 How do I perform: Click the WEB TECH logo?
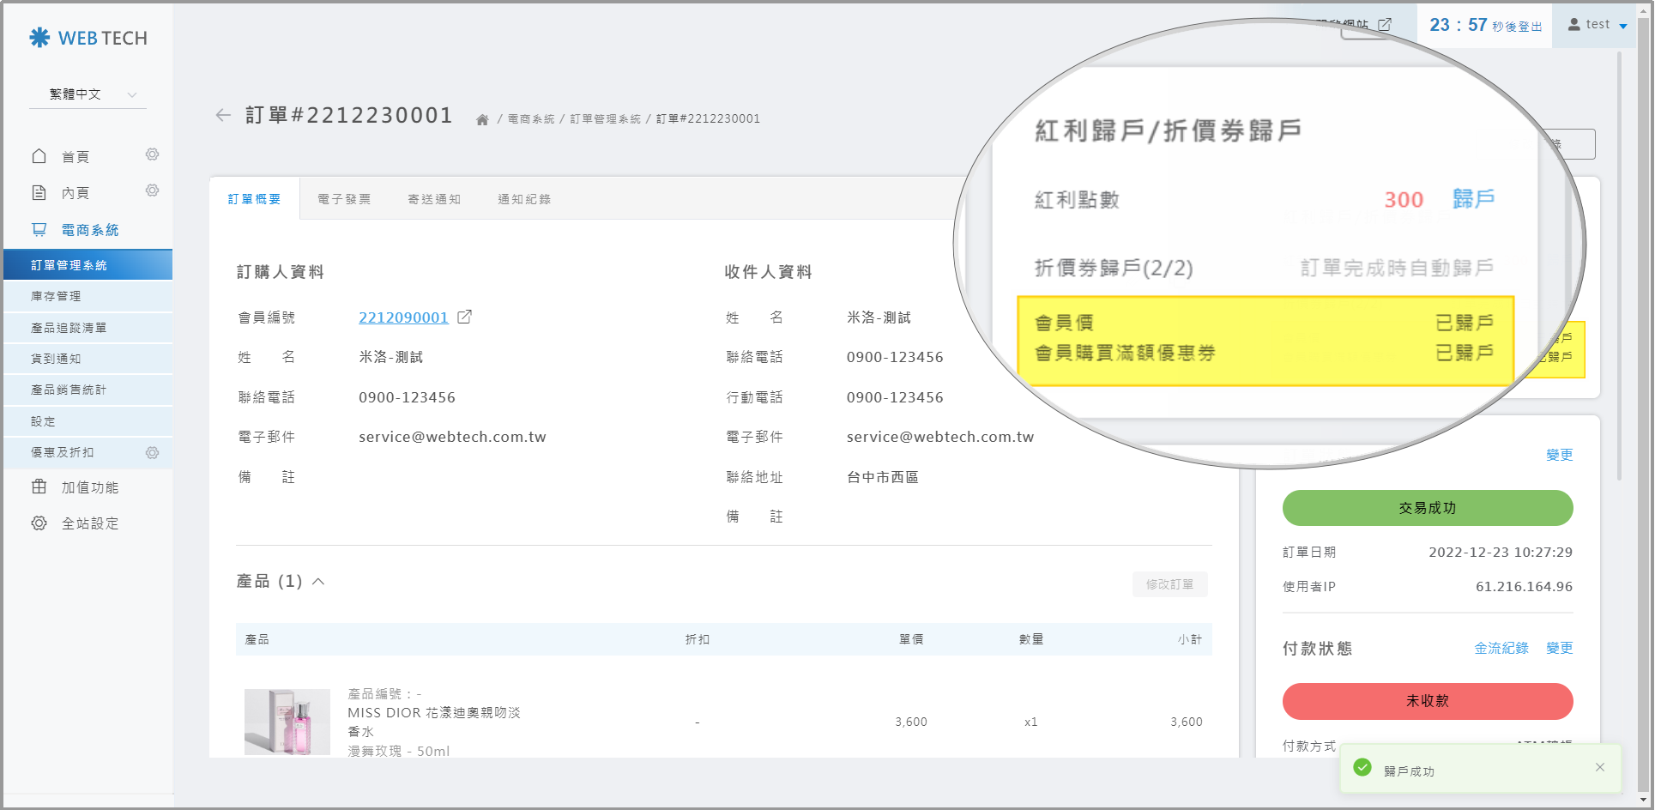pyautogui.click(x=88, y=38)
